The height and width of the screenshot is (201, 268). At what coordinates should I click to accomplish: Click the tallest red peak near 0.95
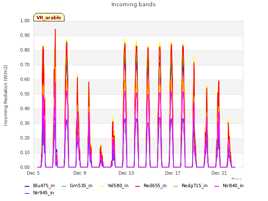(55, 29)
